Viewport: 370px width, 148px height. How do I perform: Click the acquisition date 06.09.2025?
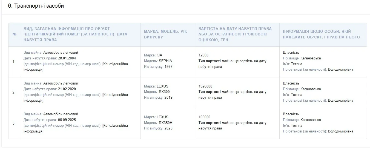coord(67,120)
